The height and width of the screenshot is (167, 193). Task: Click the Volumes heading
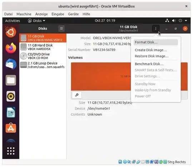[75, 57]
